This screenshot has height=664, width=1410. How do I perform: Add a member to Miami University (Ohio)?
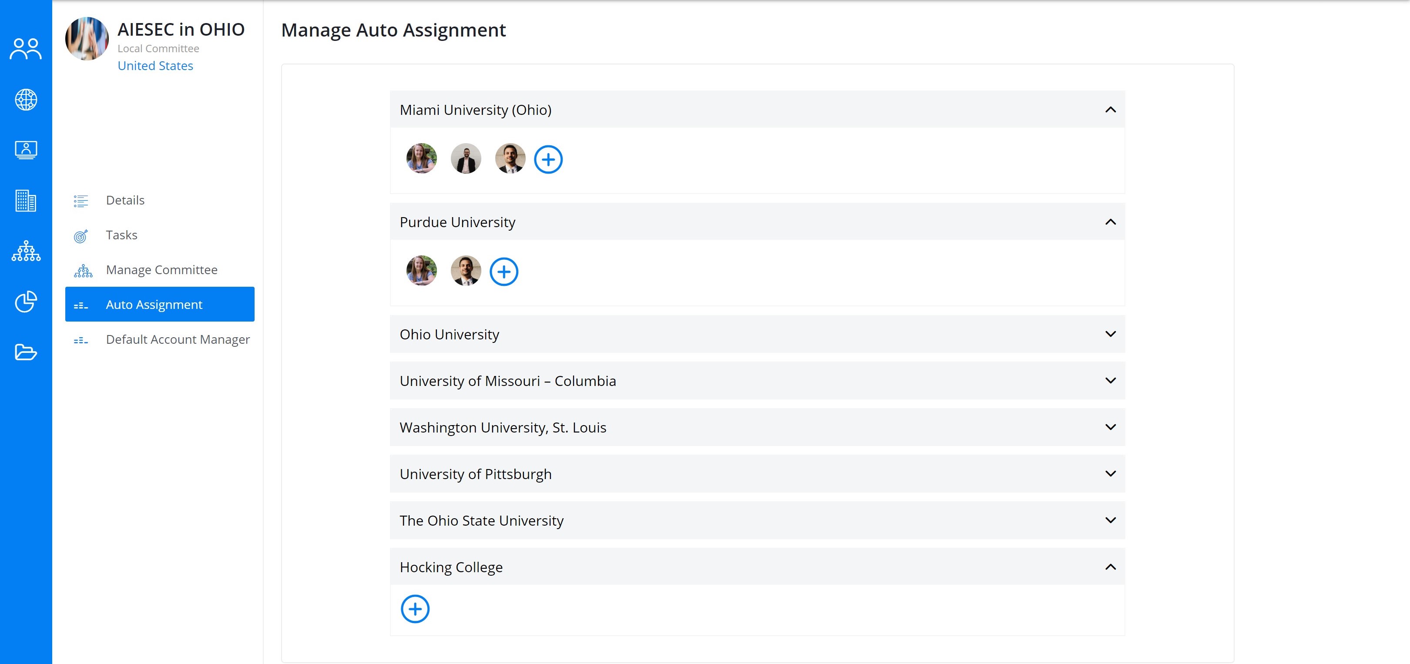click(x=548, y=159)
